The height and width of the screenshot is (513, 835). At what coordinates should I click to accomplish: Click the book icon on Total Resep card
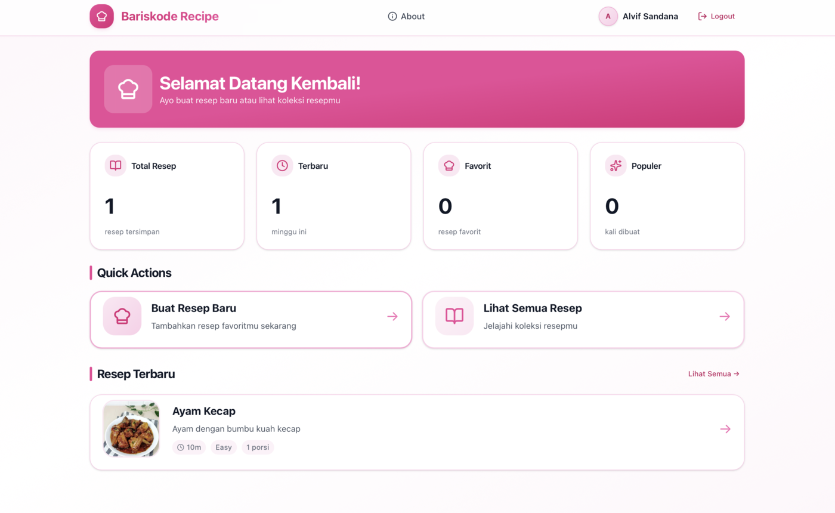[115, 166]
